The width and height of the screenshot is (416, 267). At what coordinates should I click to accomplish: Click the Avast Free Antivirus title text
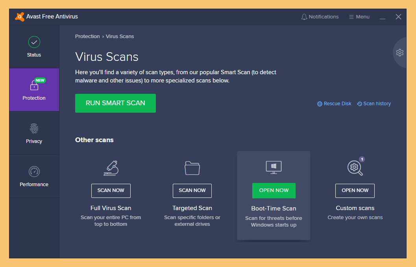coord(52,16)
